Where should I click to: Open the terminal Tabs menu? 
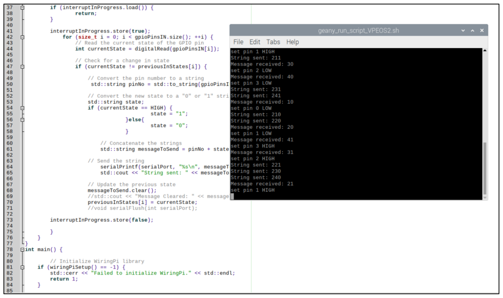[x=273, y=42]
